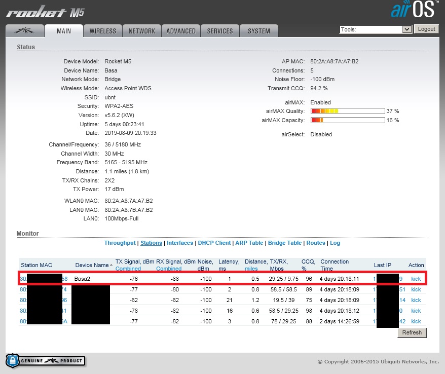Sort by Device Name column arrow

point(112,265)
